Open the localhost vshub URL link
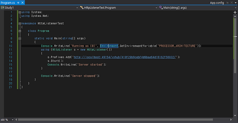238x123 pixels. tap(125, 57)
